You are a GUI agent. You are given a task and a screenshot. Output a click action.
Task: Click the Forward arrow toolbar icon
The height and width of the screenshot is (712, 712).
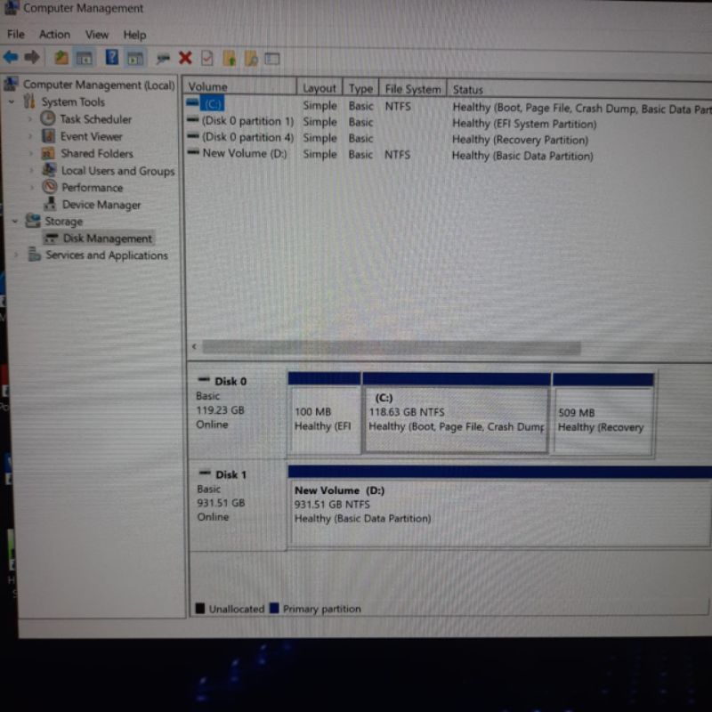coord(32,58)
